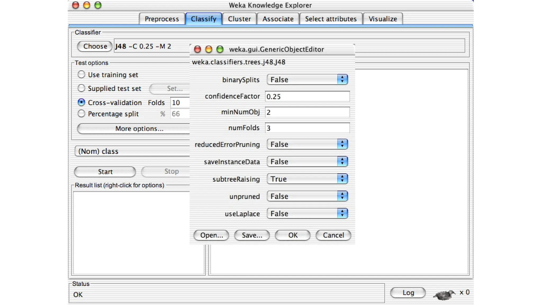Screen dimensions: 542x305
Task: Open the subtreeRaising True dropdown
Action: (307, 179)
